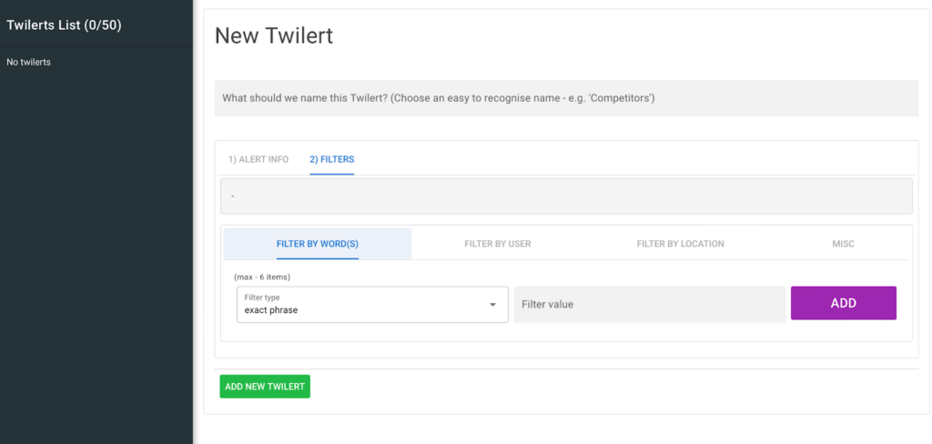
Task: Switch to the 1) ALERT INFO tab
Action: (258, 159)
